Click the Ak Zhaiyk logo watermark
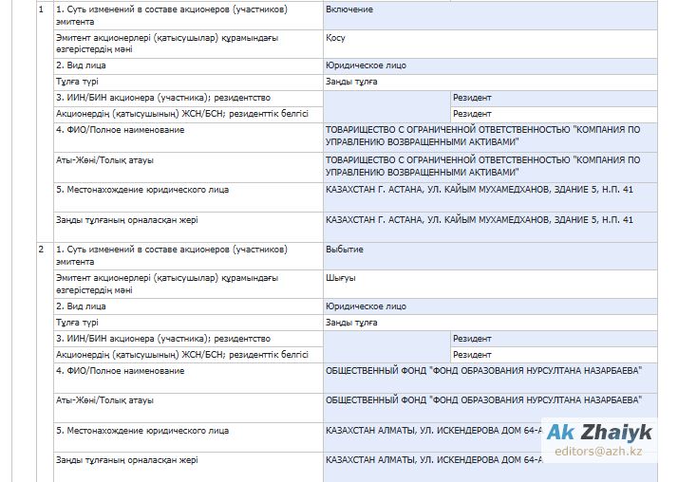Image resolution: width=678 pixels, height=482 pixels. tap(599, 431)
